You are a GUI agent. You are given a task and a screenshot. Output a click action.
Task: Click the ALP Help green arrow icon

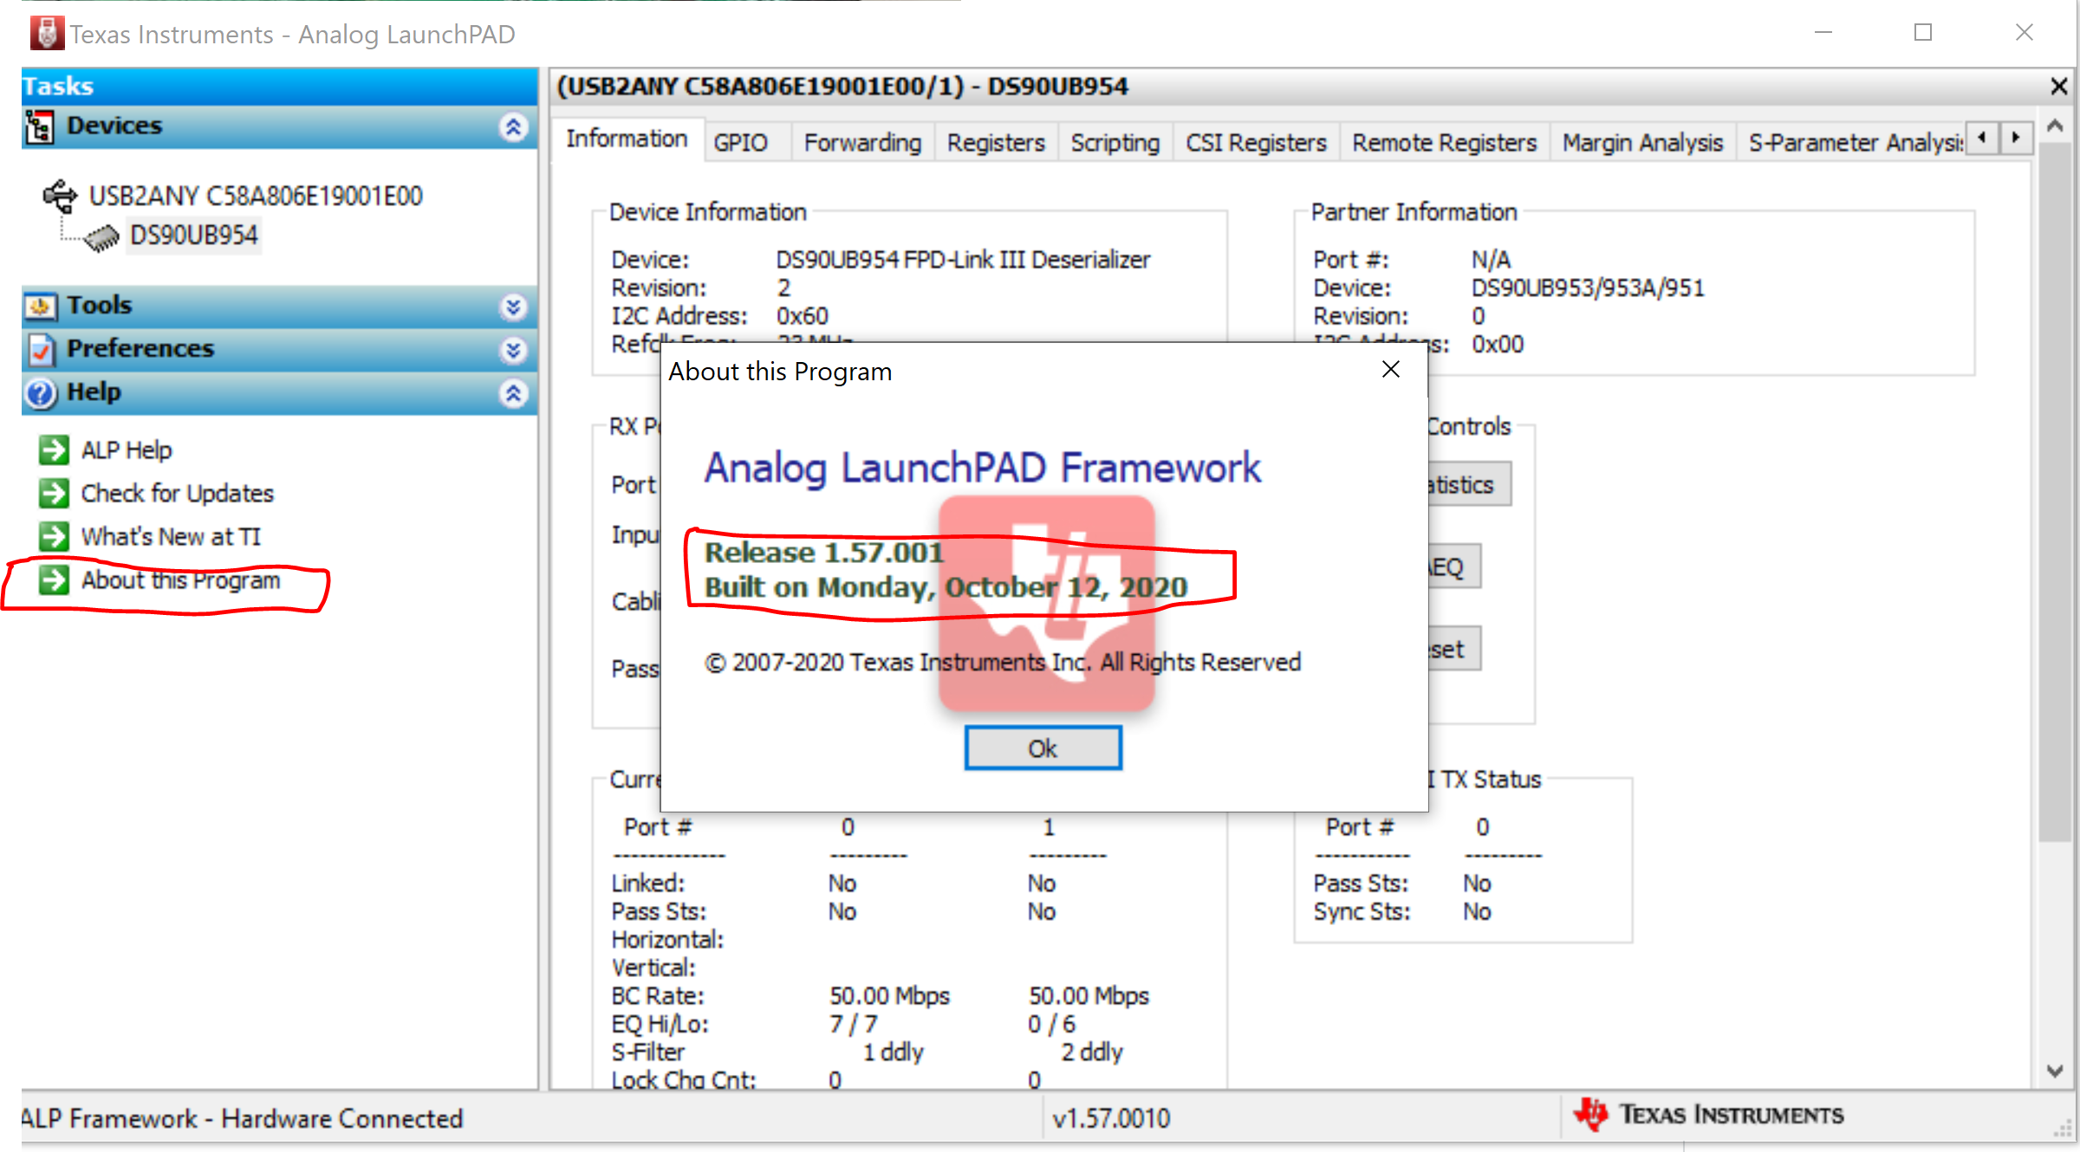(x=54, y=450)
